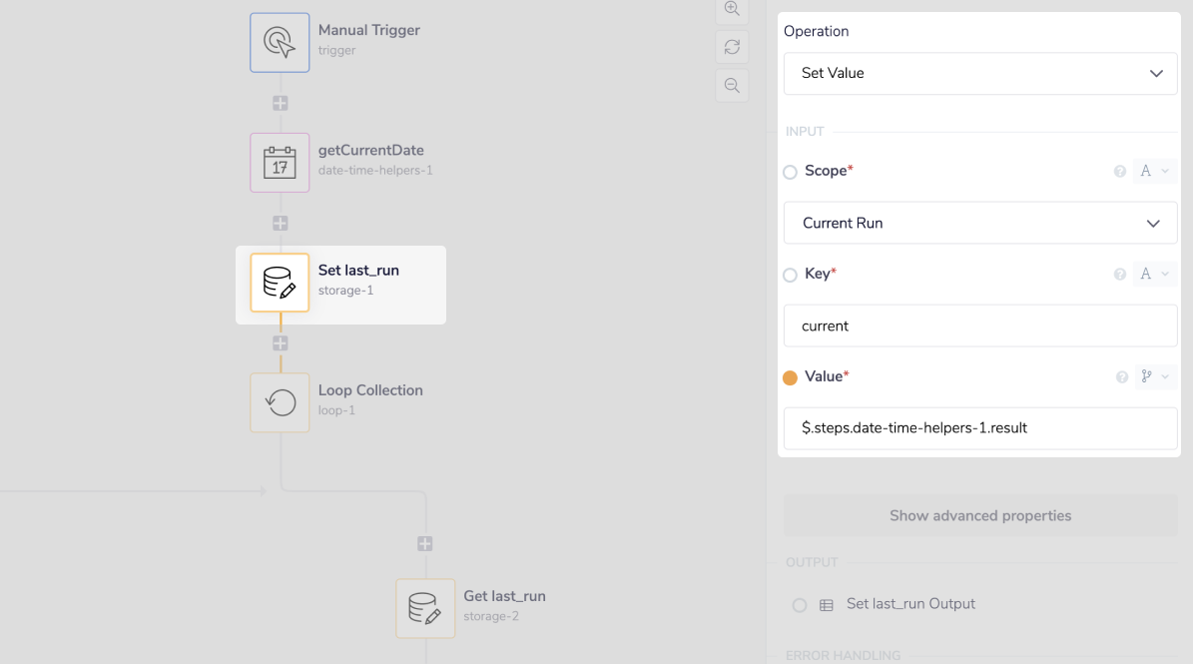Image resolution: width=1193 pixels, height=664 pixels.
Task: Click the Key input field containing 'current'
Action: pyautogui.click(x=980, y=327)
